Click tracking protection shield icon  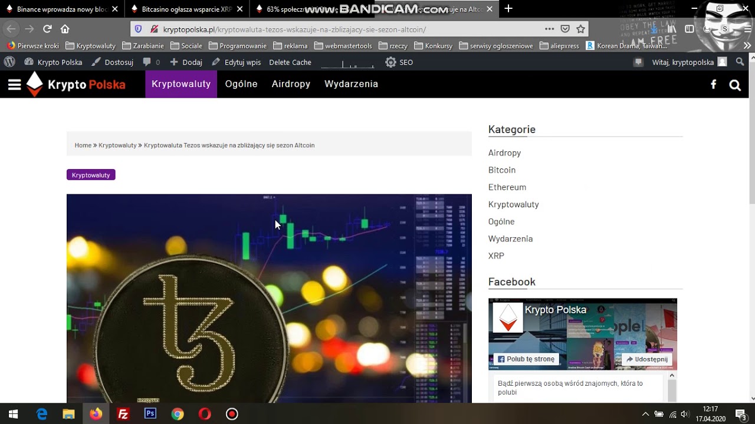pos(138,29)
